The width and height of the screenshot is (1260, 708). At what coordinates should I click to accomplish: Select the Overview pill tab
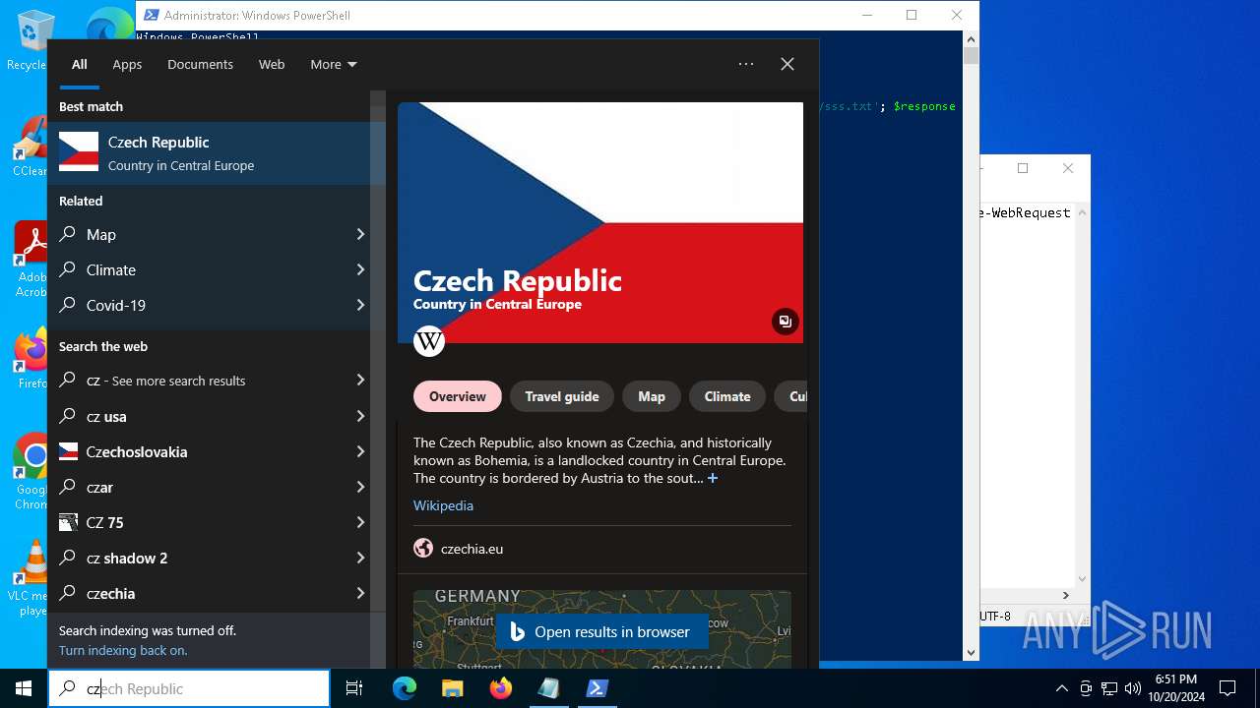pos(458,396)
